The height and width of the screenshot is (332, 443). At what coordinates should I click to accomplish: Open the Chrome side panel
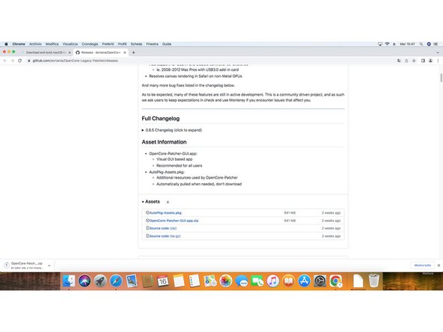tap(423, 61)
